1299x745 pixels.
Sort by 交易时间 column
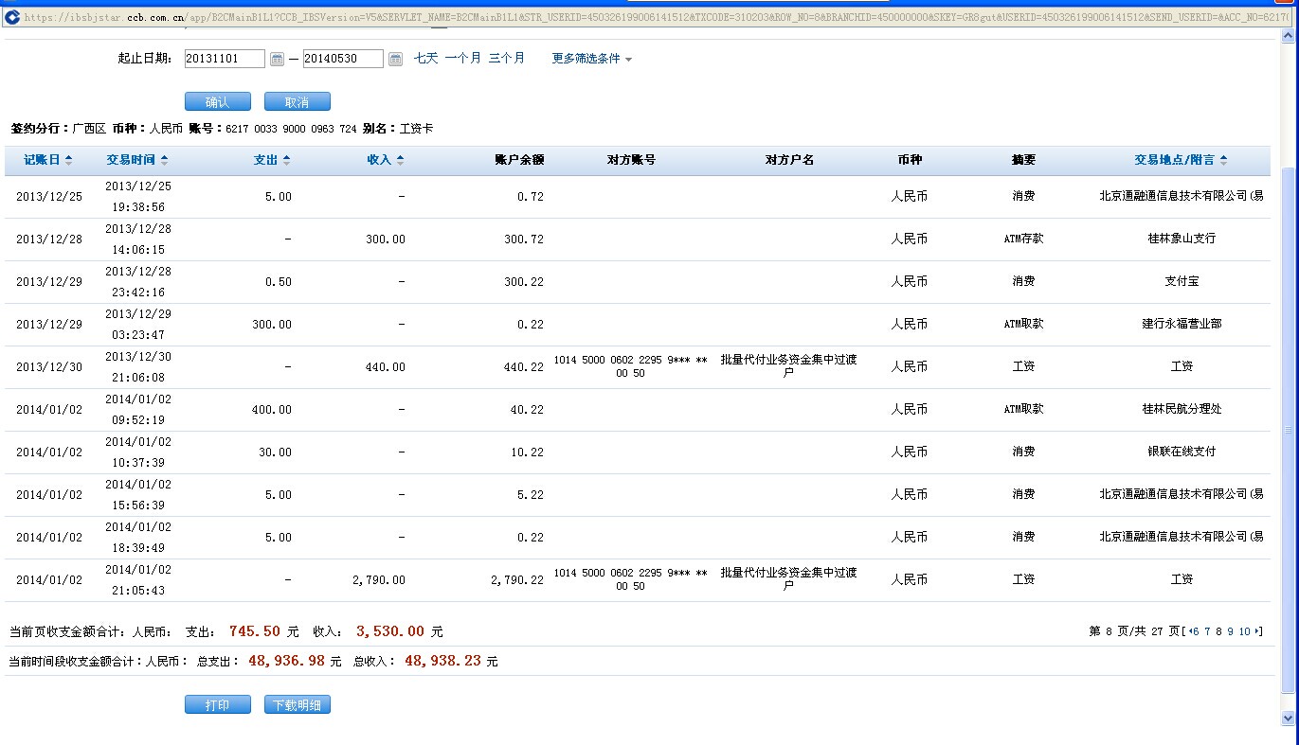[136, 160]
